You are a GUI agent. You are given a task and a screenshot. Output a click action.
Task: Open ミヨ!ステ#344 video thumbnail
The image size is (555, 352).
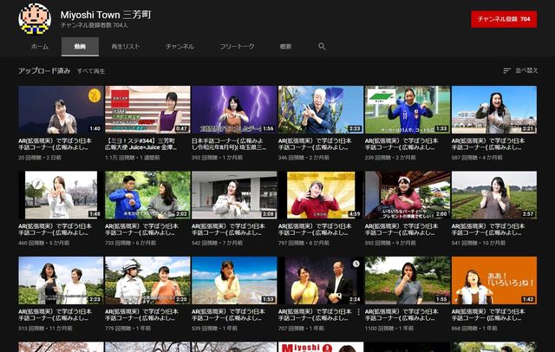(x=147, y=109)
